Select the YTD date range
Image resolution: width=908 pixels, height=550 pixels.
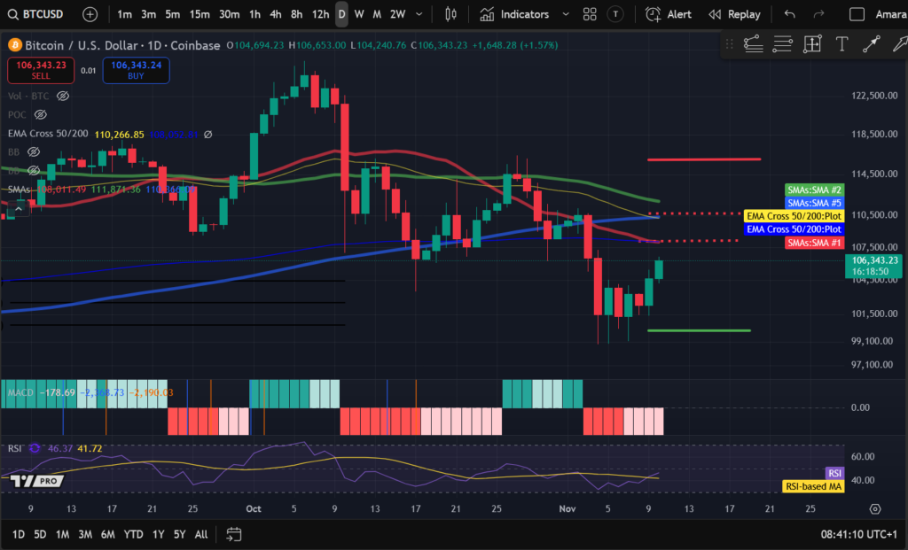coord(134,534)
